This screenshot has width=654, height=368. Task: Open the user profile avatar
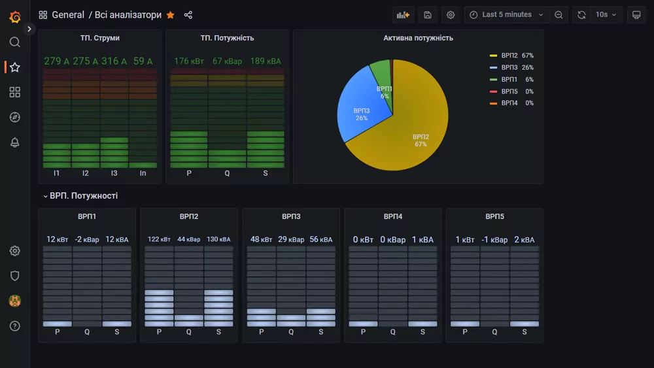(15, 301)
